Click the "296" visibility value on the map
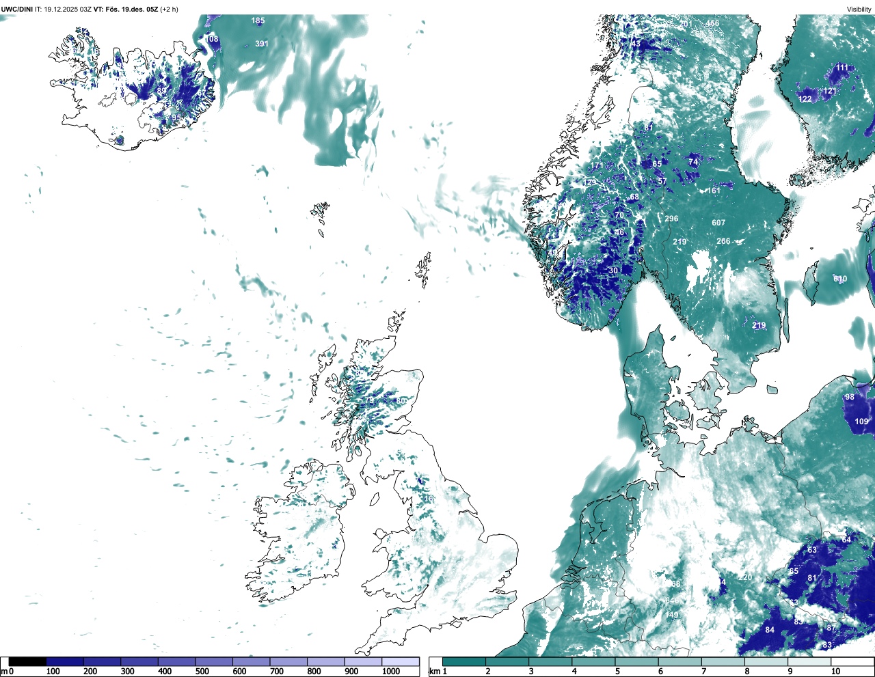This screenshot has width=875, height=677. 671,219
